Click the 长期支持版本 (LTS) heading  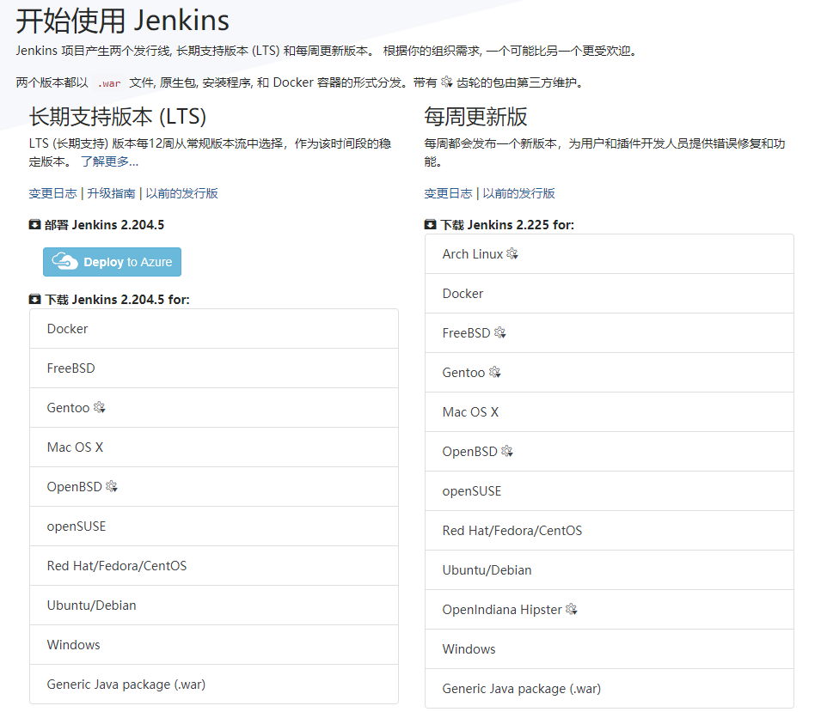(117, 116)
